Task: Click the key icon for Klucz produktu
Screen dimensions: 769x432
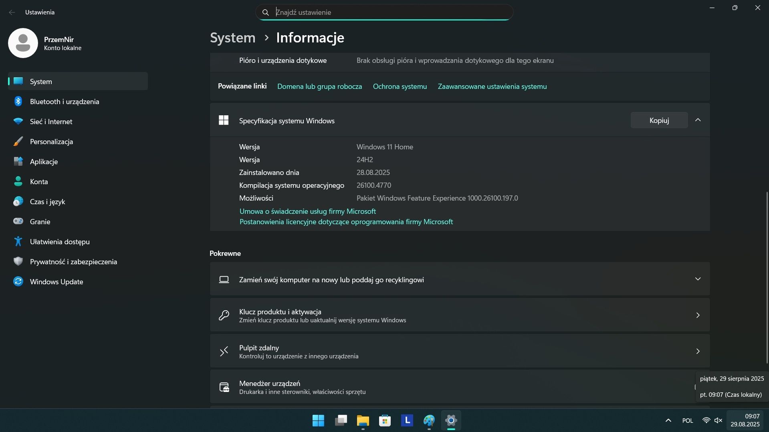Action: click(224, 315)
